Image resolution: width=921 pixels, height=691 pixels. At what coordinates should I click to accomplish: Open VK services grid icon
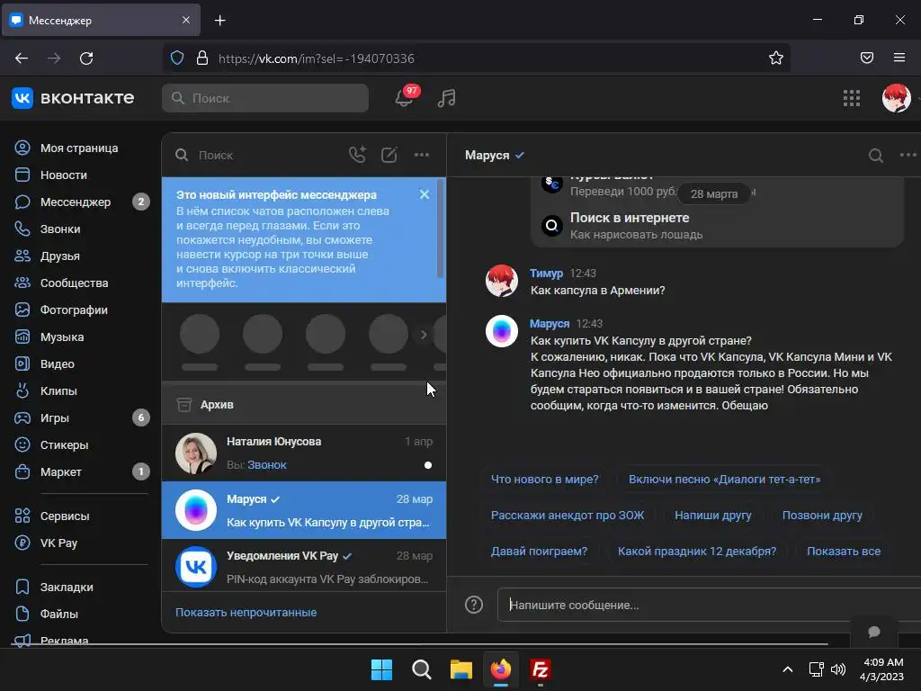[851, 98]
